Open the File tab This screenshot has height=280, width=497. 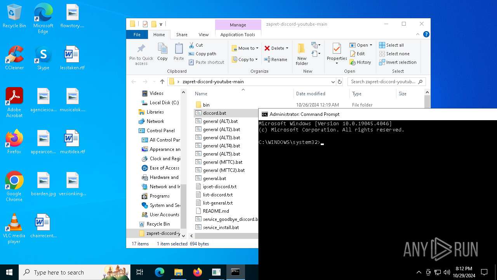coord(137,34)
